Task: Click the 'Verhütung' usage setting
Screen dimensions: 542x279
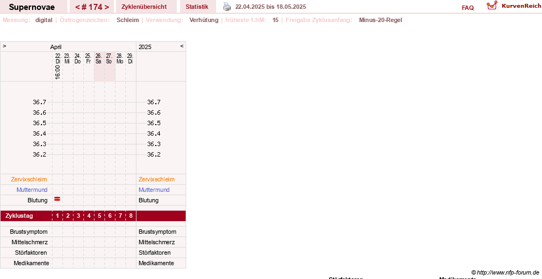Action: [x=204, y=20]
